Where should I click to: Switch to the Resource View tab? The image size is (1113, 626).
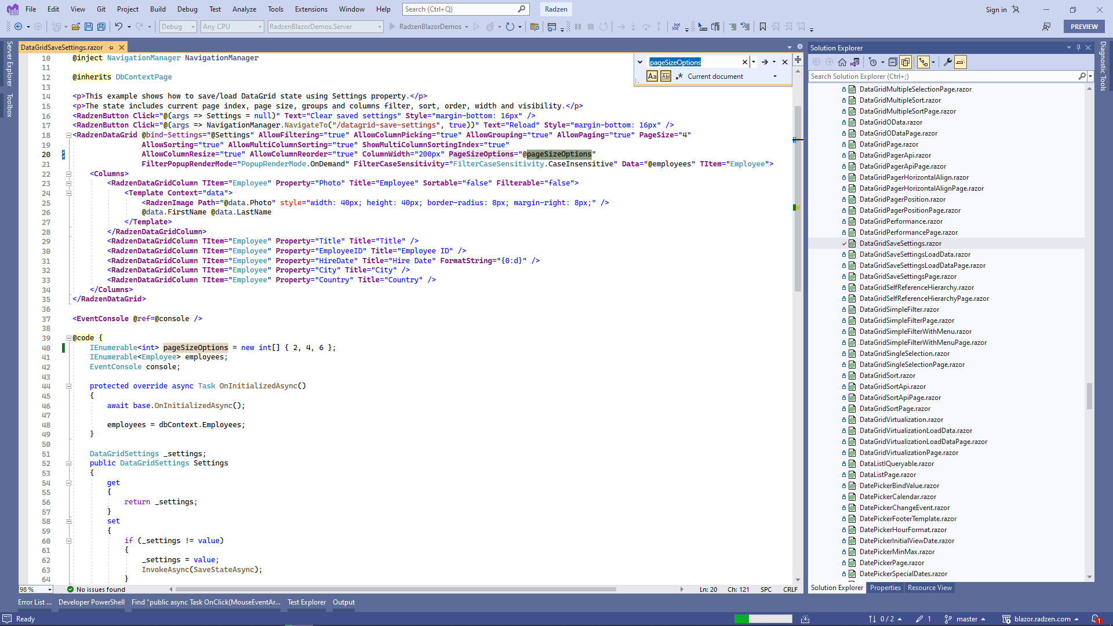coord(929,588)
